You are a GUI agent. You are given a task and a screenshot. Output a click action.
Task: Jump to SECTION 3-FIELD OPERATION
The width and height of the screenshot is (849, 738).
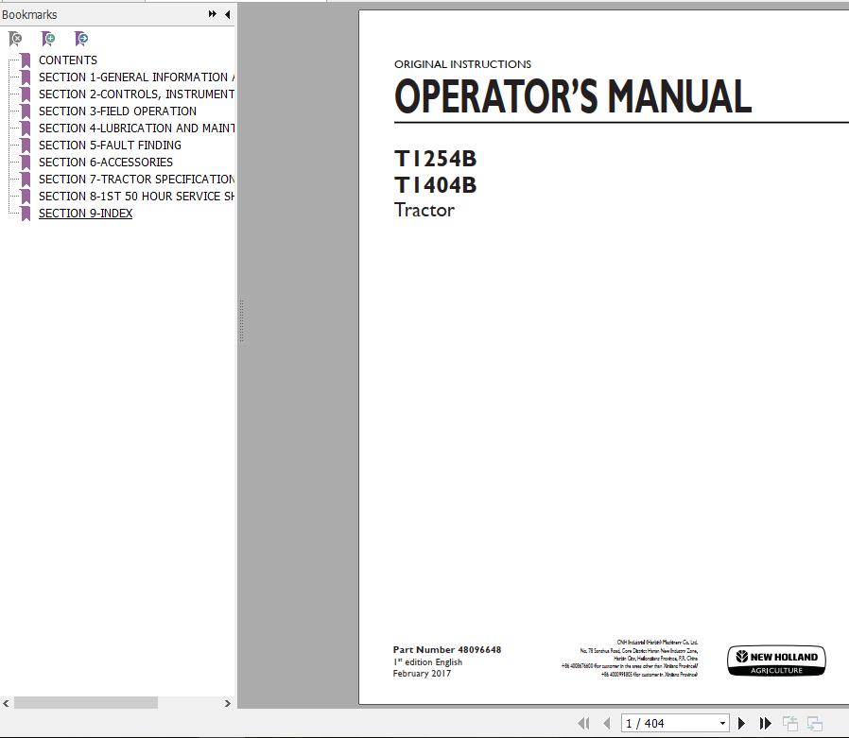(117, 111)
